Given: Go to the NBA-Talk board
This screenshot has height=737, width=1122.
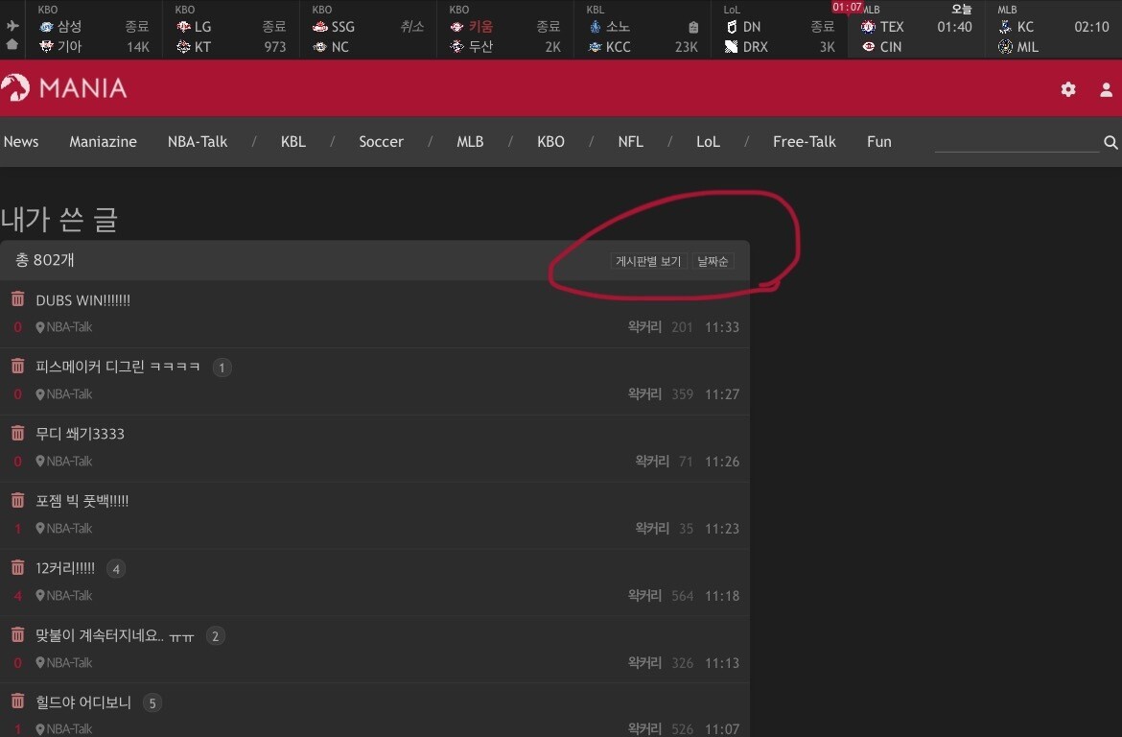Looking at the screenshot, I should tap(198, 142).
